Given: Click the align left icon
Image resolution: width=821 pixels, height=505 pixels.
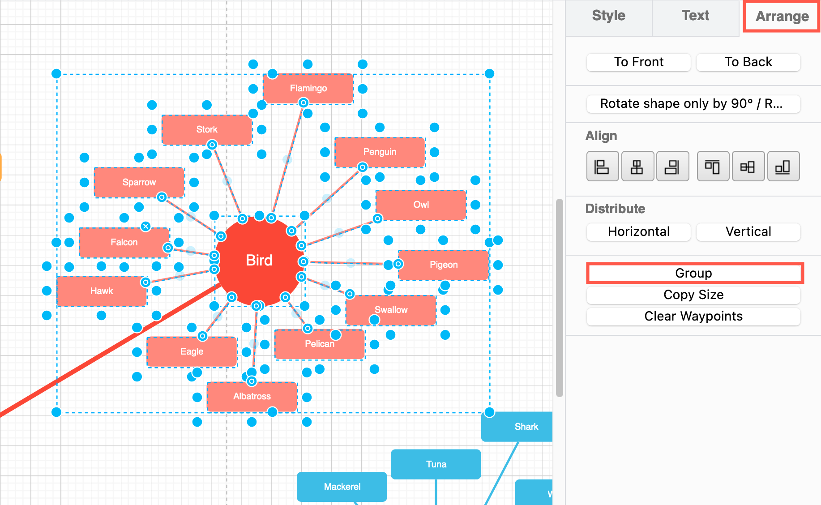Looking at the screenshot, I should [x=602, y=167].
